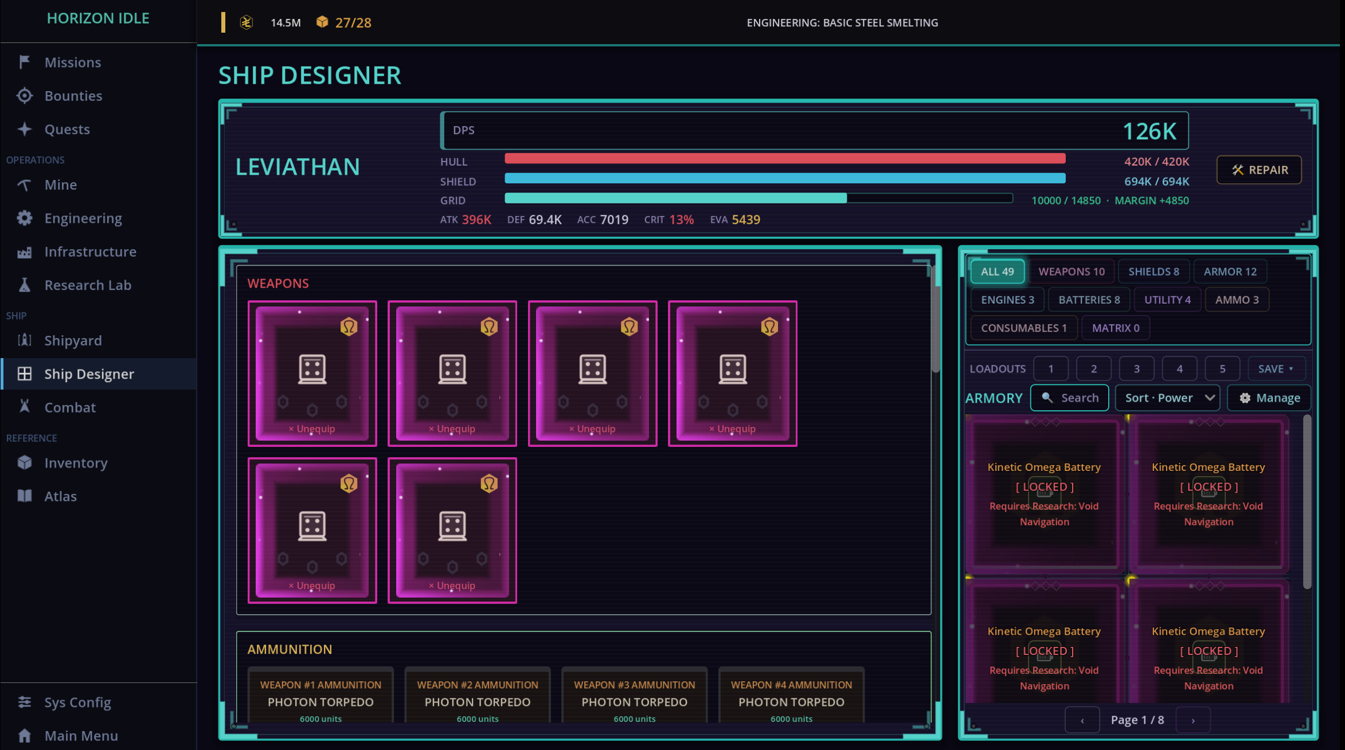Click the Engineering gear icon
This screenshot has width=1345, height=750.
pos(24,218)
